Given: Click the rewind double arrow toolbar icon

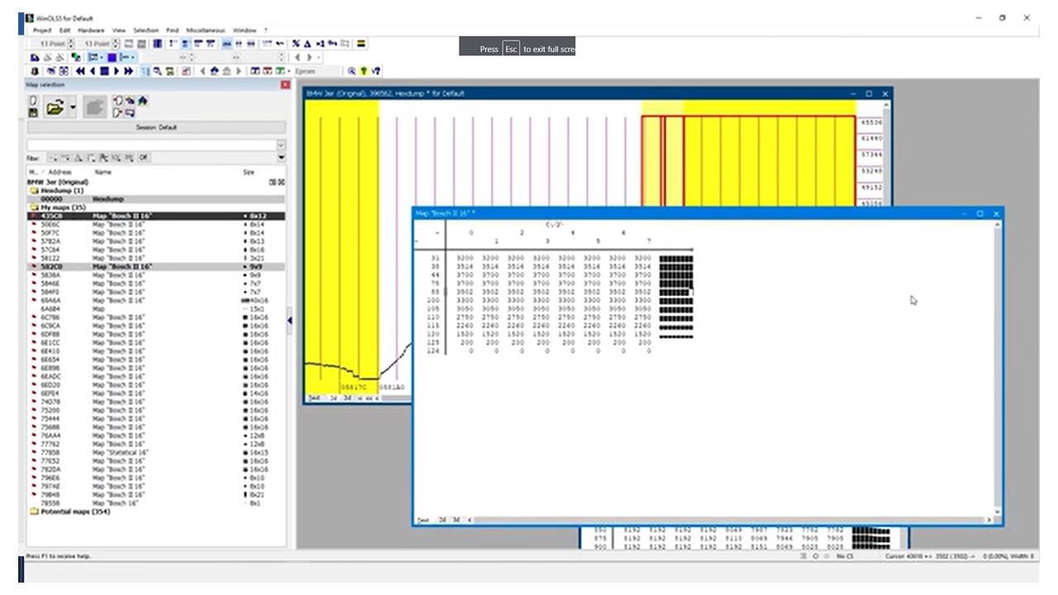Looking at the screenshot, I should tap(80, 72).
